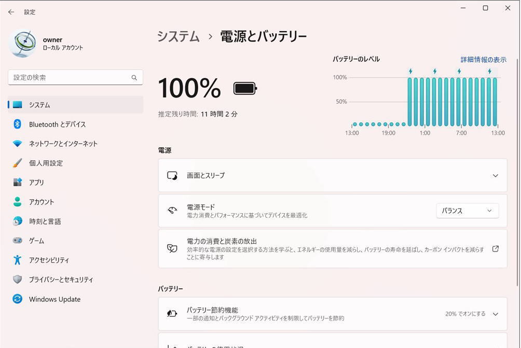This screenshot has width=521, height=348.
Task: Expand the 画面とスリープ section
Action: [495, 176]
